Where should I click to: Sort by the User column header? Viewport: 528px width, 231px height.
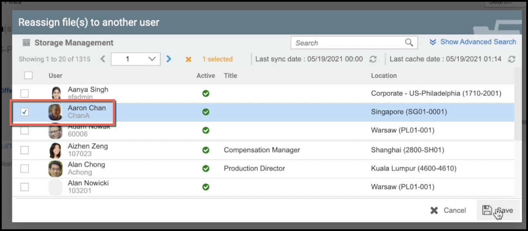click(55, 76)
